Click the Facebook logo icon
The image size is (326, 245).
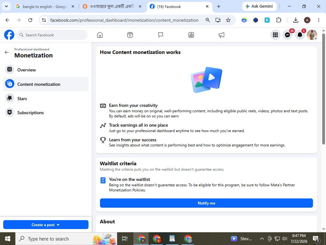click(9, 35)
